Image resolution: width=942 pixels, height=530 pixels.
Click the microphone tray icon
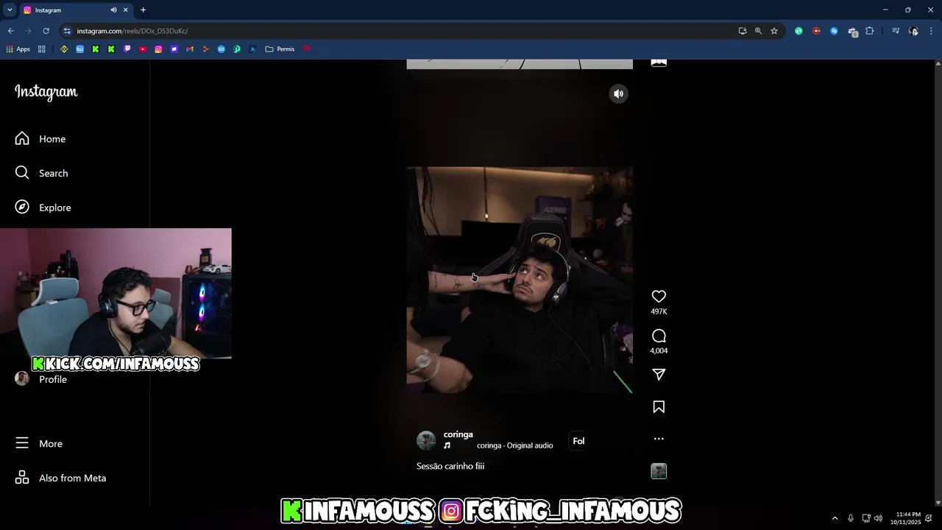click(851, 518)
